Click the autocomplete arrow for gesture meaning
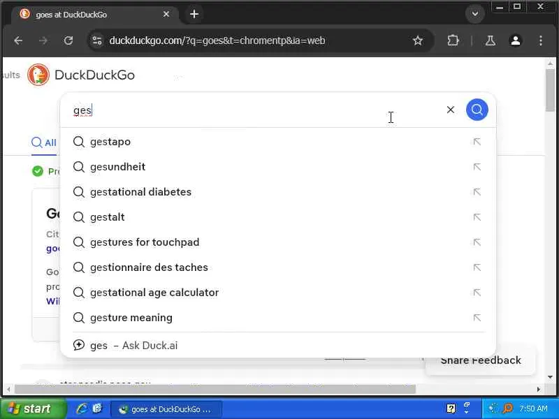The height and width of the screenshot is (419, 559). (477, 318)
